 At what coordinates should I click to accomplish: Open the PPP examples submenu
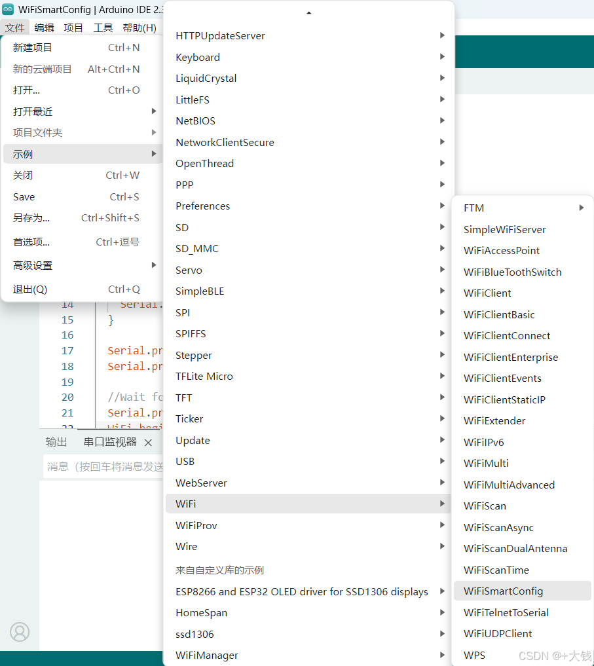click(x=309, y=185)
